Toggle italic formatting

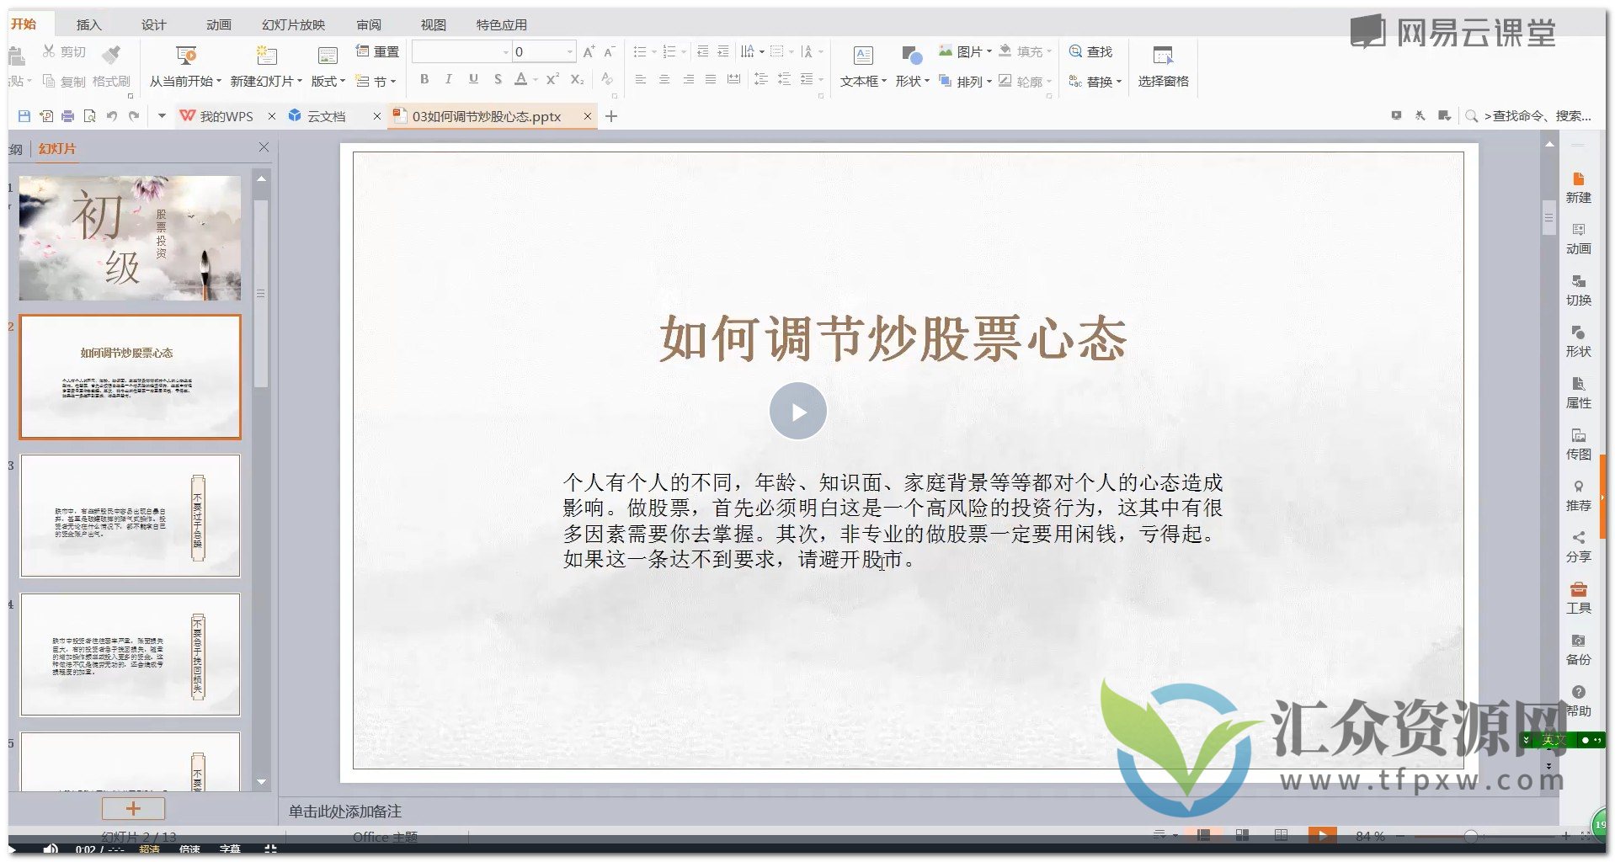(448, 80)
